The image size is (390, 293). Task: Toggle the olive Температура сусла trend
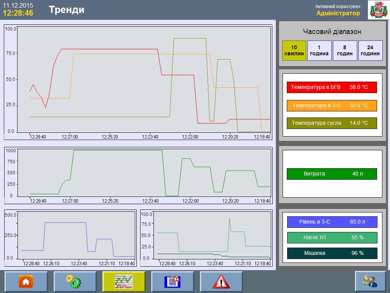(332, 123)
